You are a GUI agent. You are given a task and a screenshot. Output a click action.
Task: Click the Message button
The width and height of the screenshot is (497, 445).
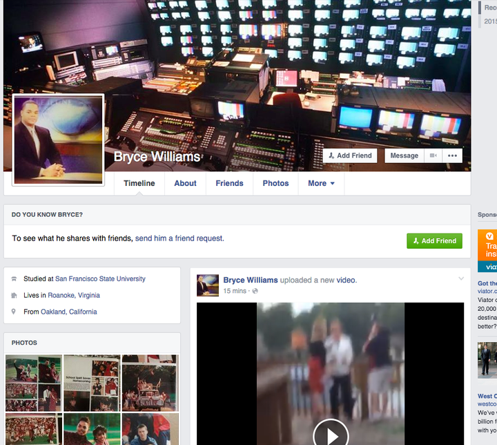(404, 156)
